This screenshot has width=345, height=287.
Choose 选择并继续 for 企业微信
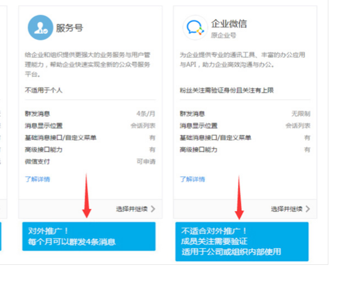[287, 209]
